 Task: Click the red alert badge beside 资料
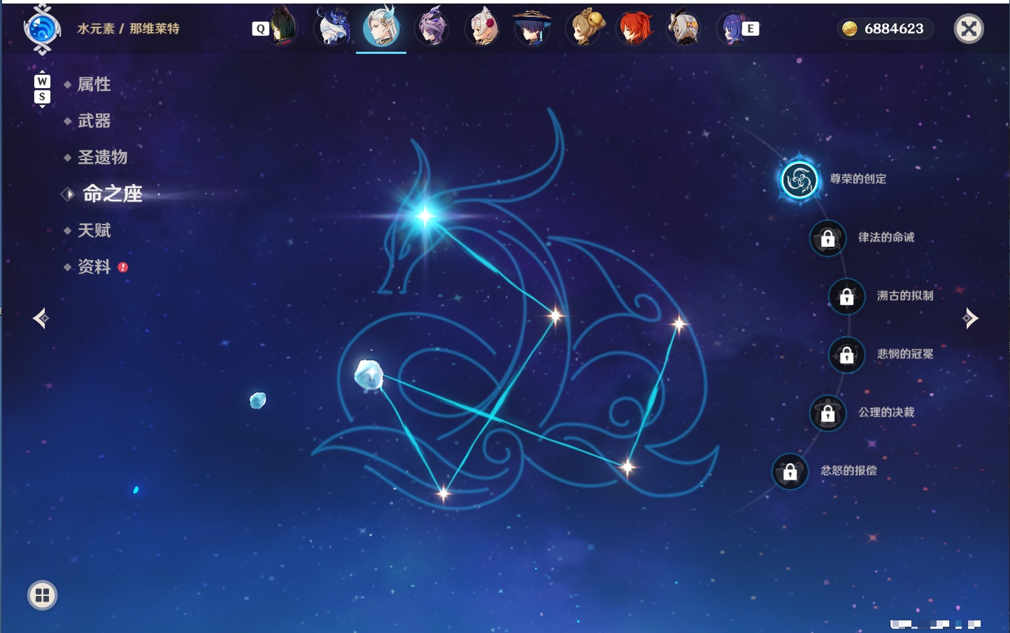pyautogui.click(x=123, y=267)
